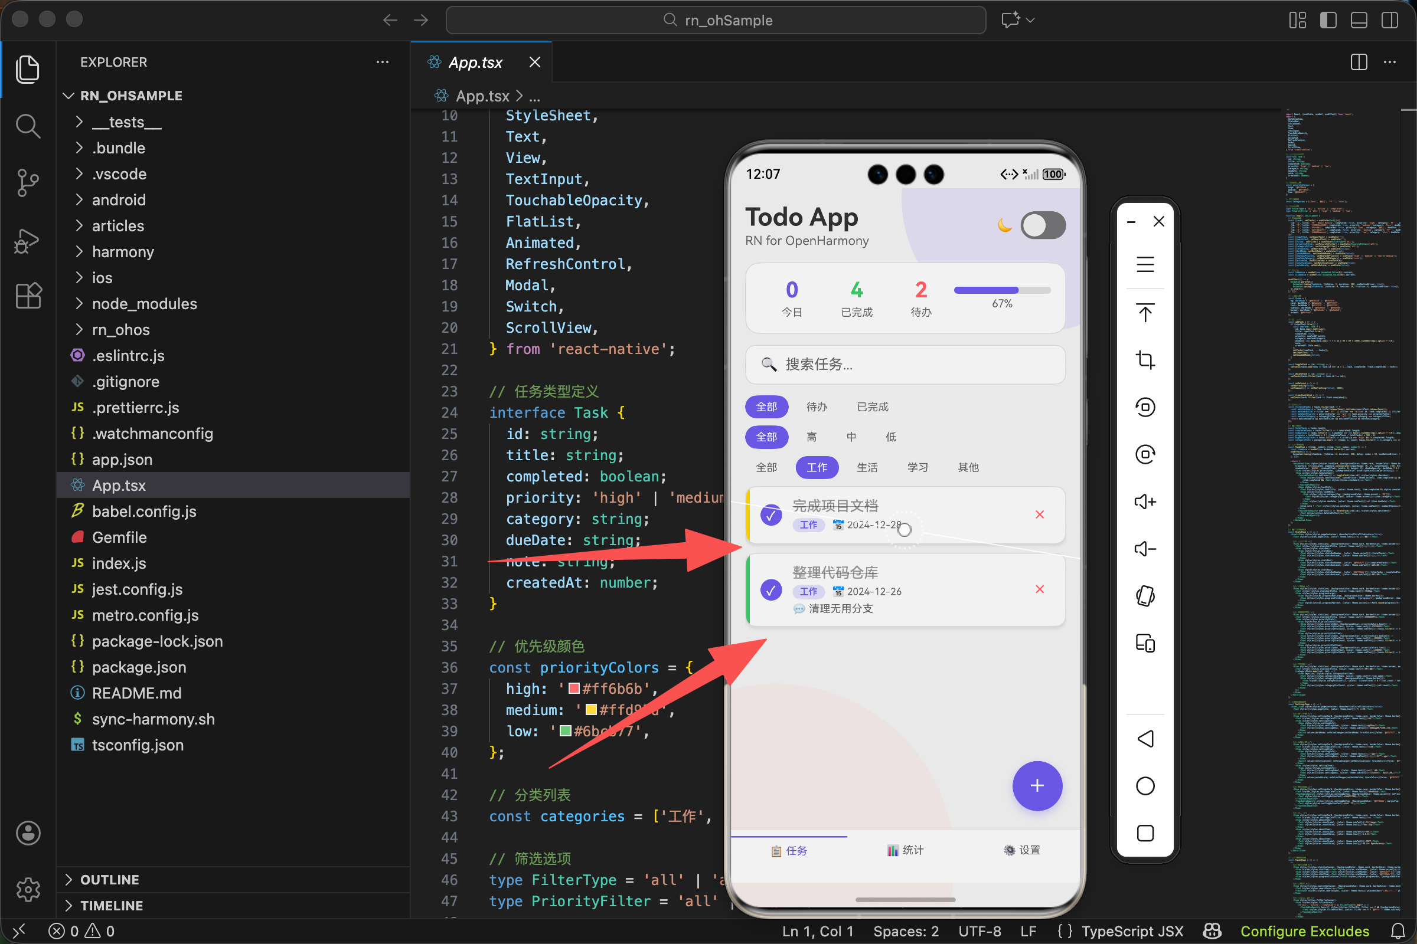Screen dimensions: 1417x944
Task: Open the Source Control view
Action: point(28,182)
